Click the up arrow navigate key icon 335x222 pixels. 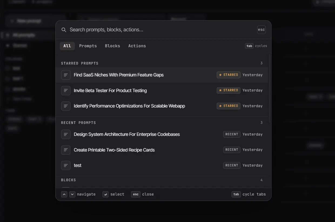[64, 194]
